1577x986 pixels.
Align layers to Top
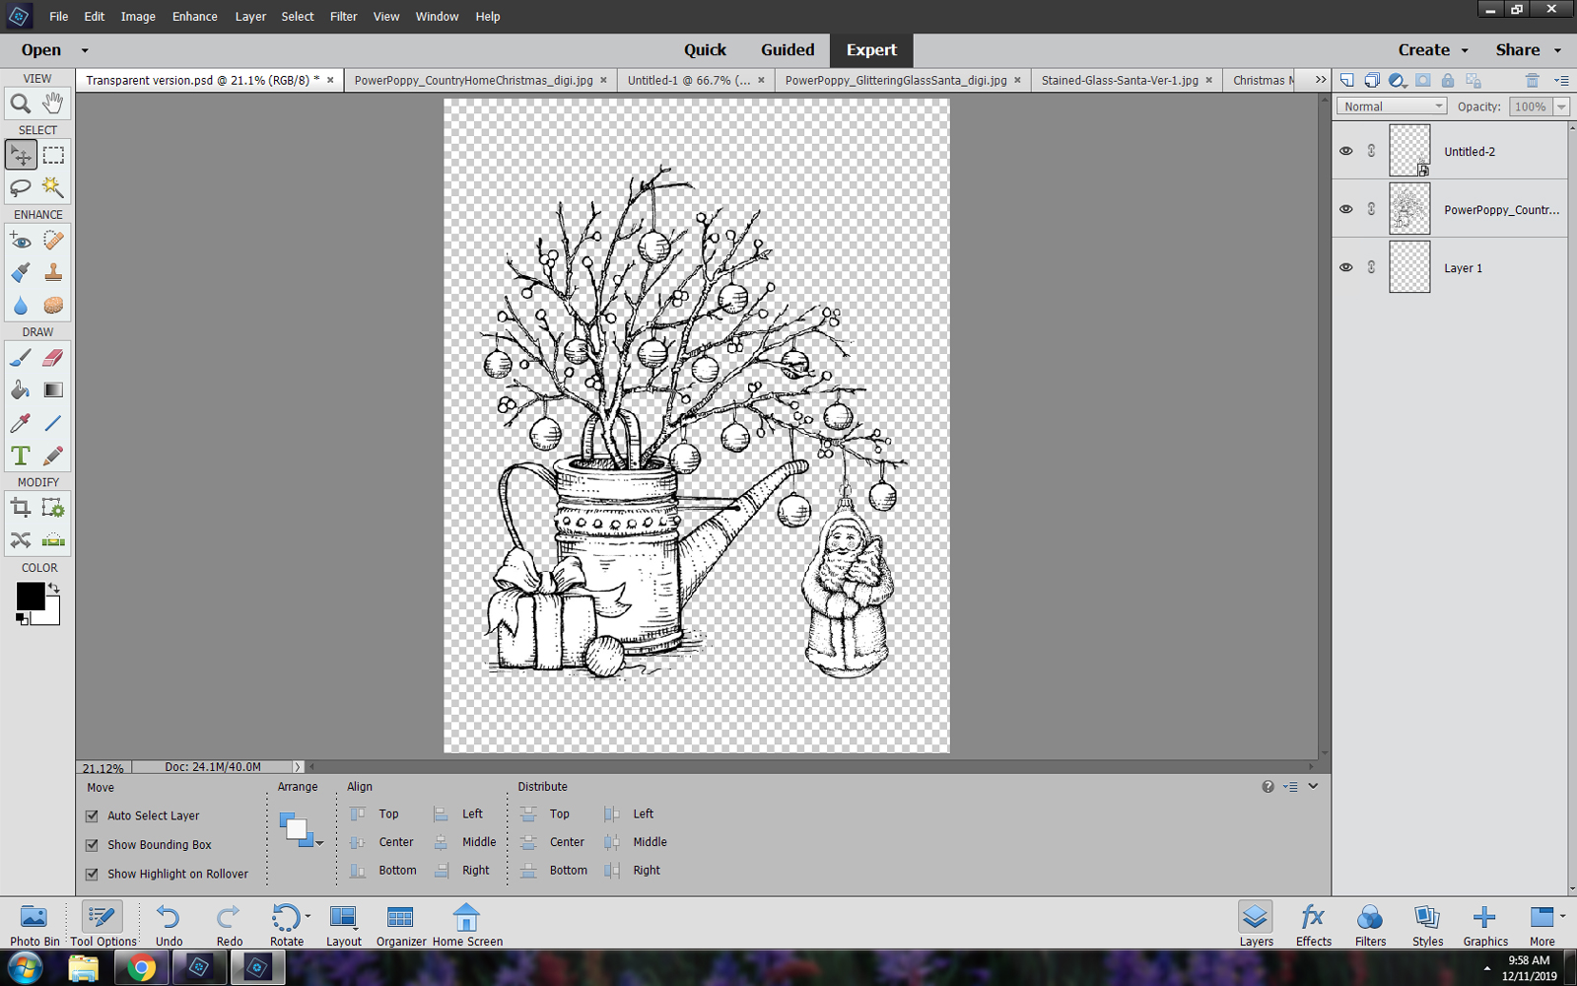(x=375, y=814)
